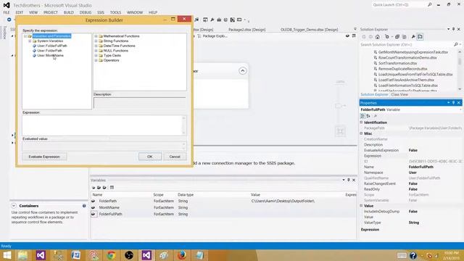Open SortTransformation.dtsx package

[397, 63]
